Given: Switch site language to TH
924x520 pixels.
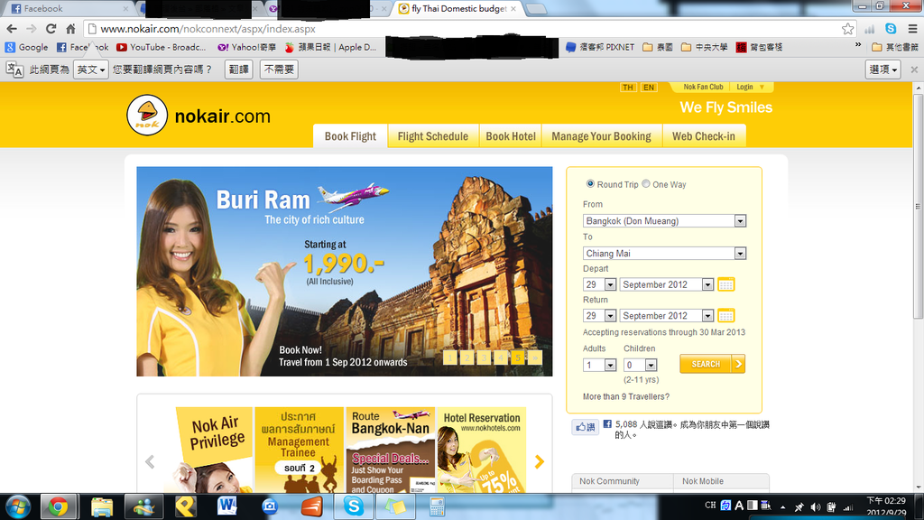Looking at the screenshot, I should tap(628, 88).
